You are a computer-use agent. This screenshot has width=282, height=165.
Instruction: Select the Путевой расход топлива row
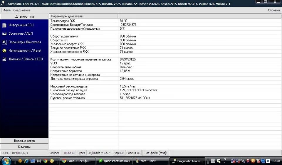[165, 98]
